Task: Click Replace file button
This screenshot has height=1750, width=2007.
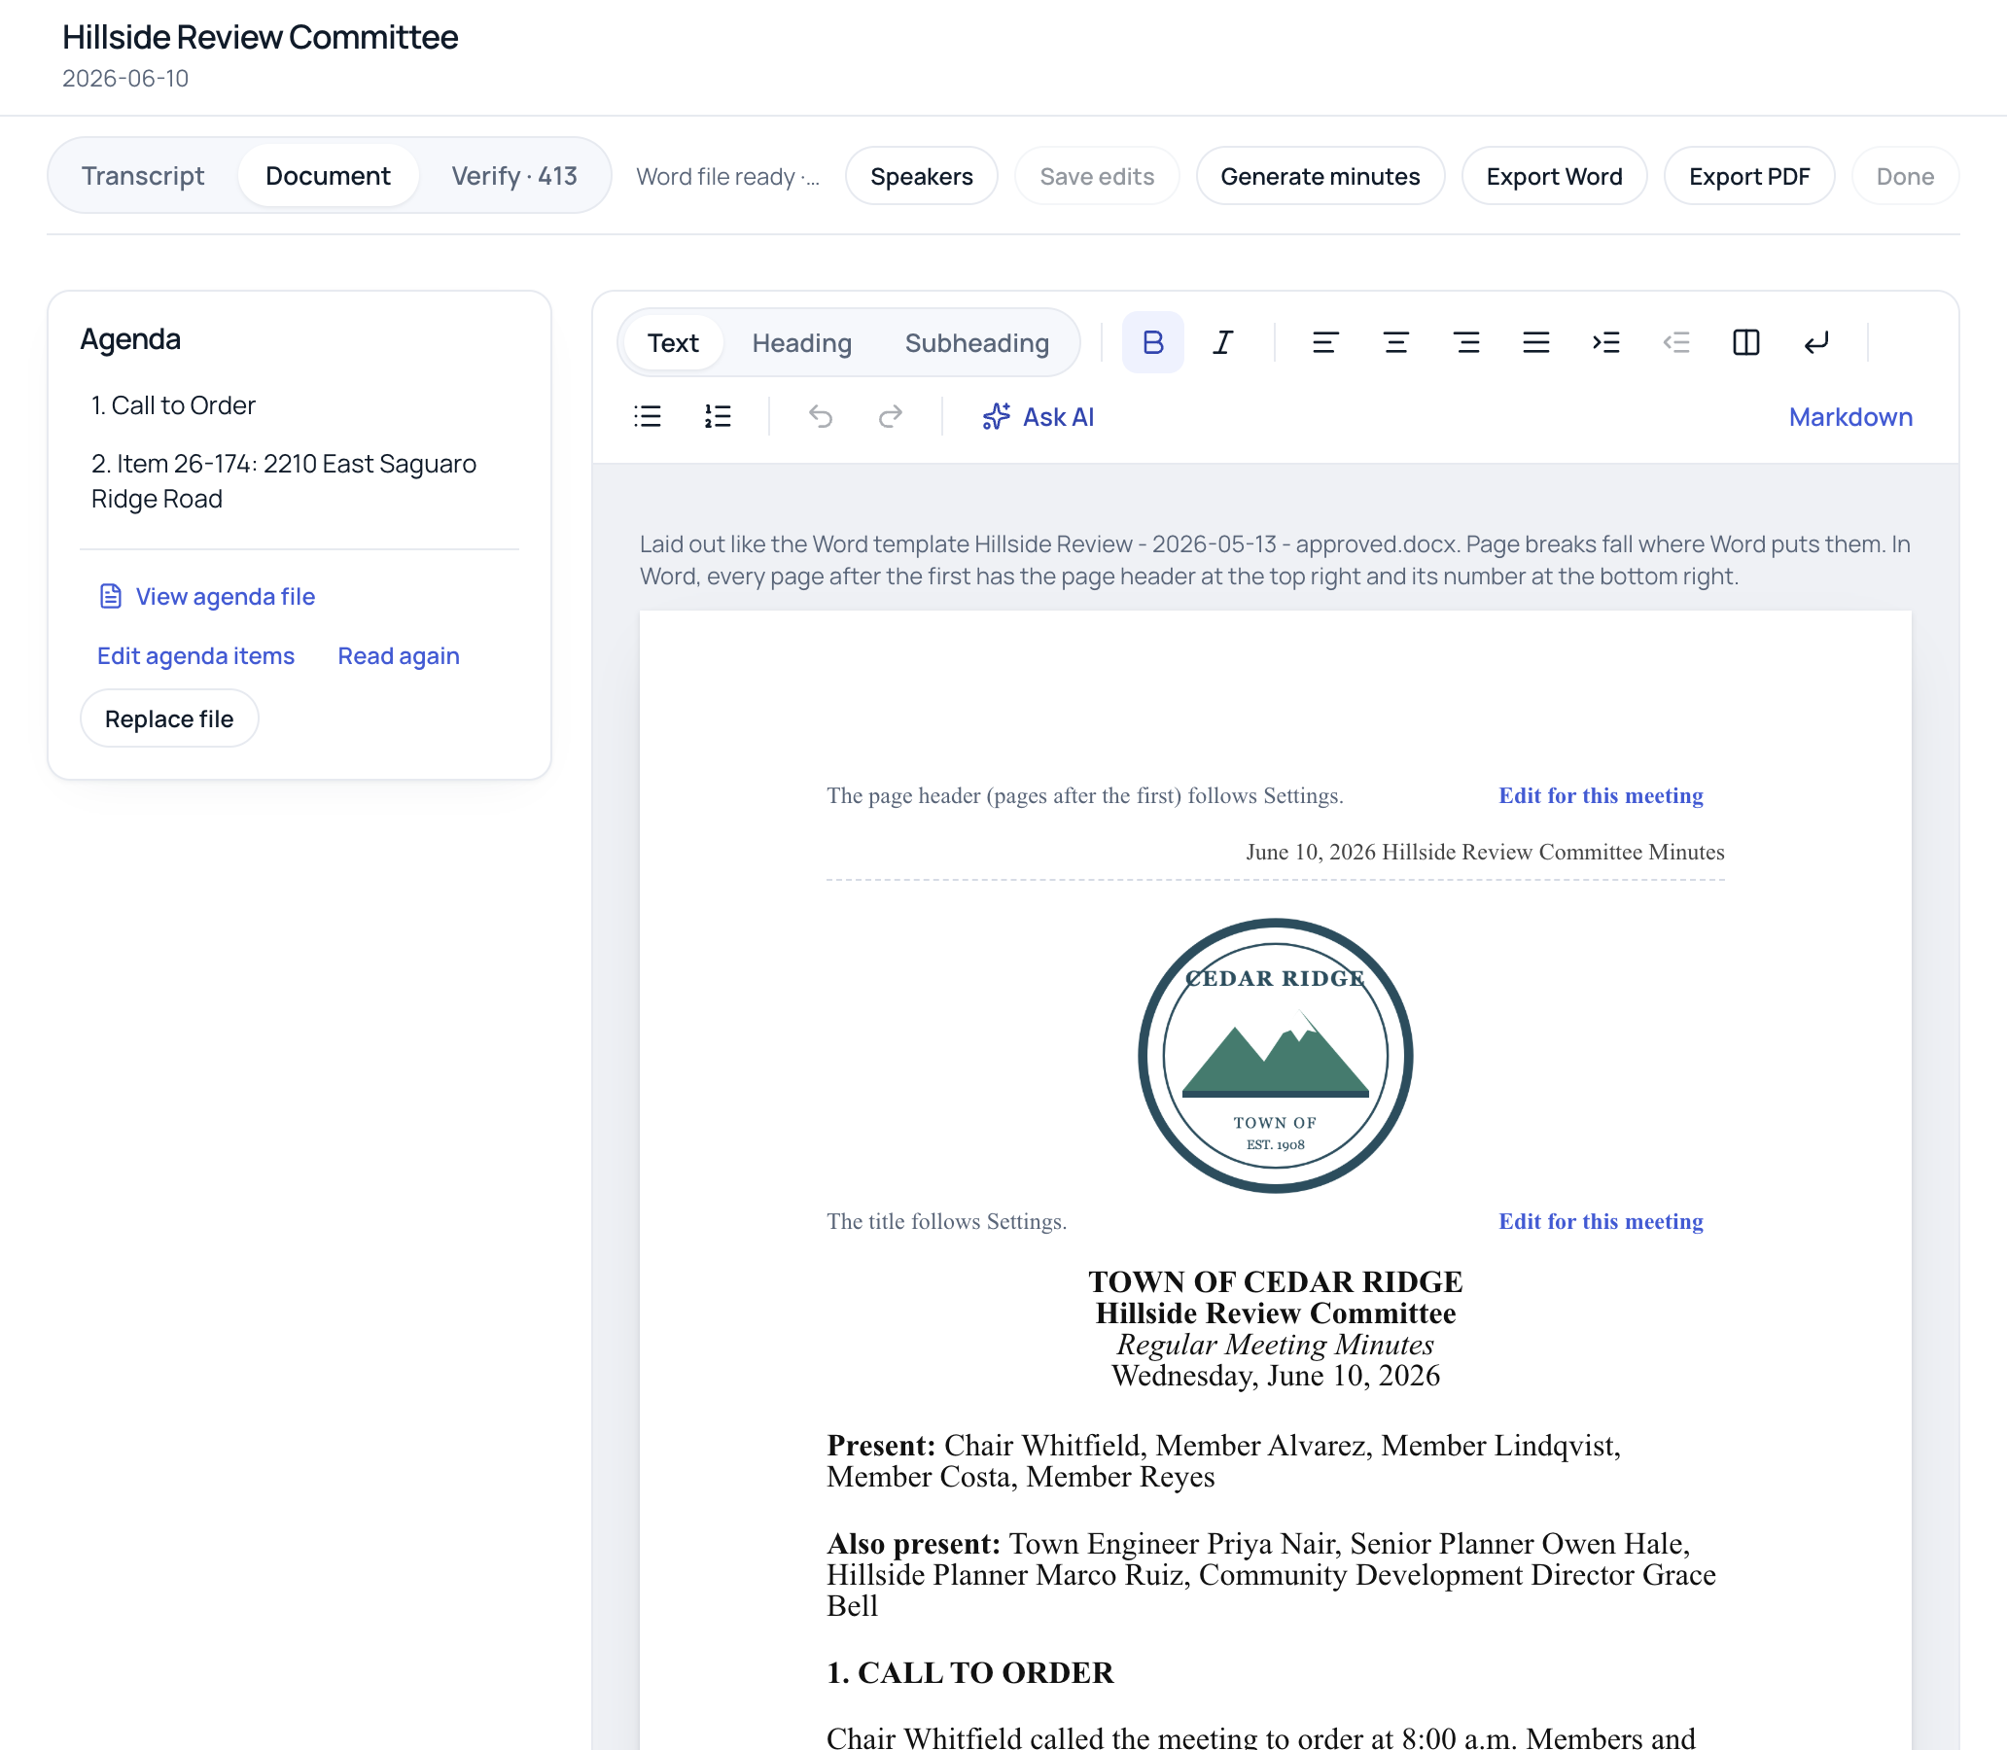Action: (169, 718)
